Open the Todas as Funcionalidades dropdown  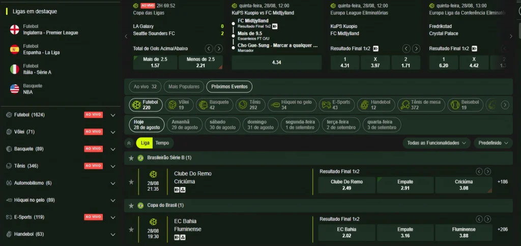point(436,143)
